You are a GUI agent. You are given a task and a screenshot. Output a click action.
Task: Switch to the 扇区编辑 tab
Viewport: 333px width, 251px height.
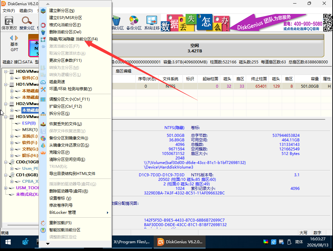click(124, 71)
